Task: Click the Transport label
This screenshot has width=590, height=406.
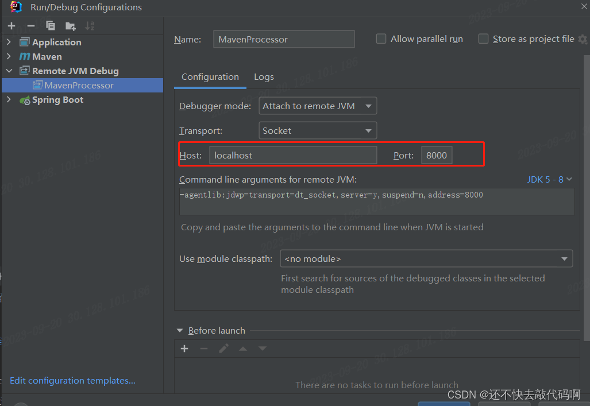Action: click(x=200, y=130)
